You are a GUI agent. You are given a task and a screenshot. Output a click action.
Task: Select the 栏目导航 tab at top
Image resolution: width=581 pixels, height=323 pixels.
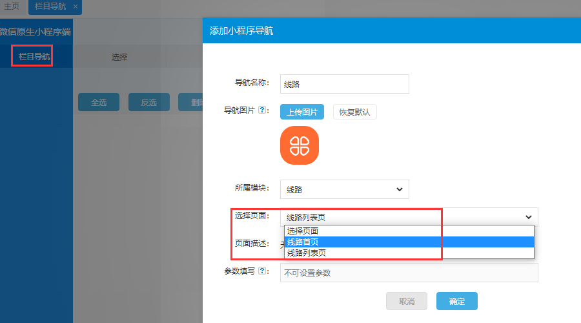pyautogui.click(x=49, y=6)
